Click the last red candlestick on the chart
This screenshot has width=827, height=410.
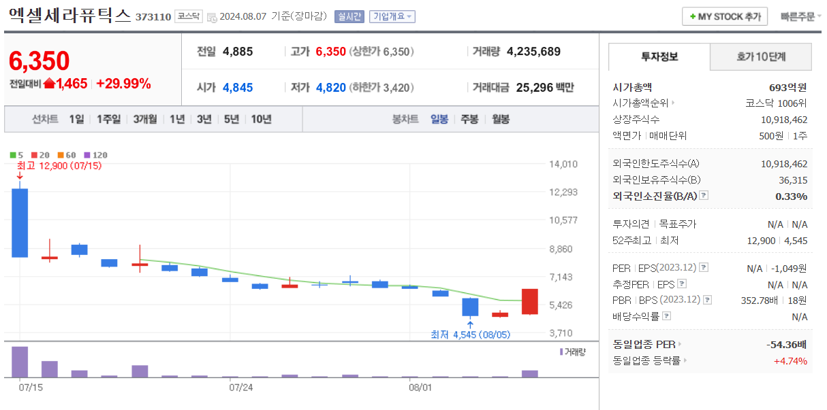coord(530,301)
